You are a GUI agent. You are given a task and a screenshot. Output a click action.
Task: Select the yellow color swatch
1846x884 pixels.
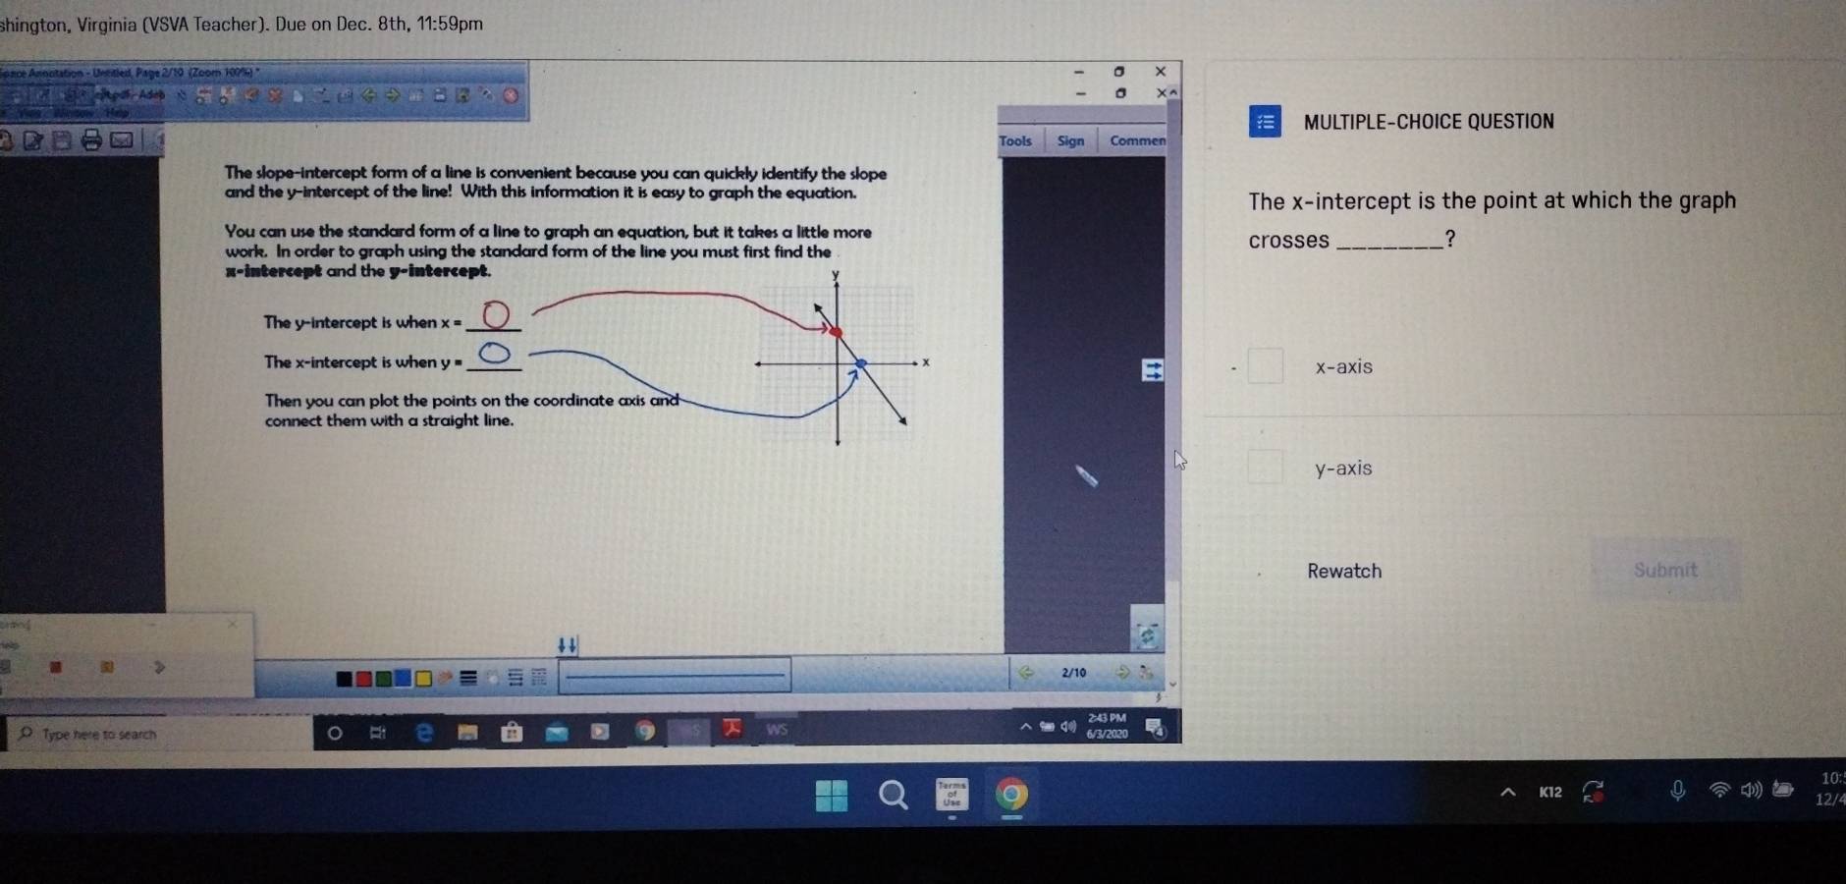423,678
